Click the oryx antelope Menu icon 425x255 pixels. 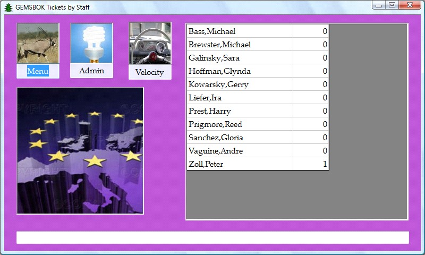pyautogui.click(x=38, y=43)
